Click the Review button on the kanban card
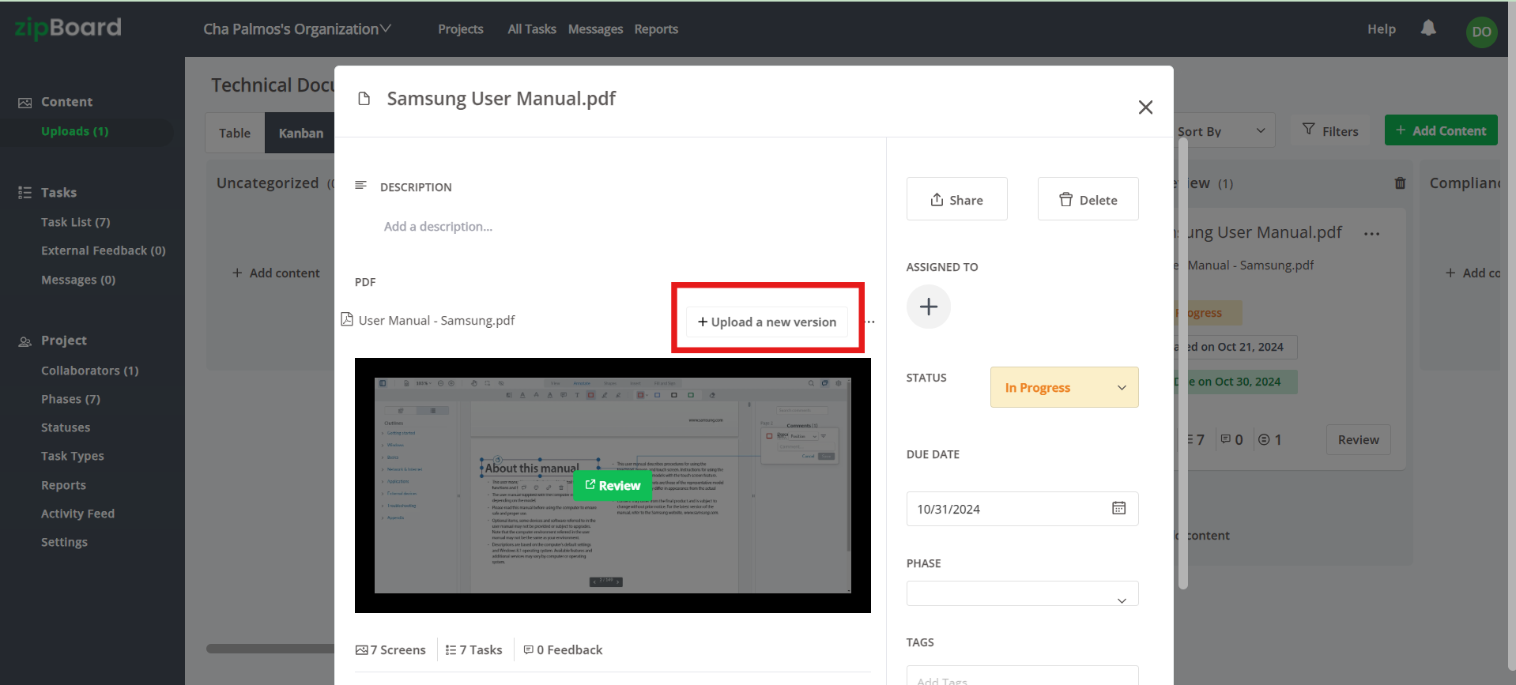Viewport: 1516px width, 685px height. tap(1358, 439)
